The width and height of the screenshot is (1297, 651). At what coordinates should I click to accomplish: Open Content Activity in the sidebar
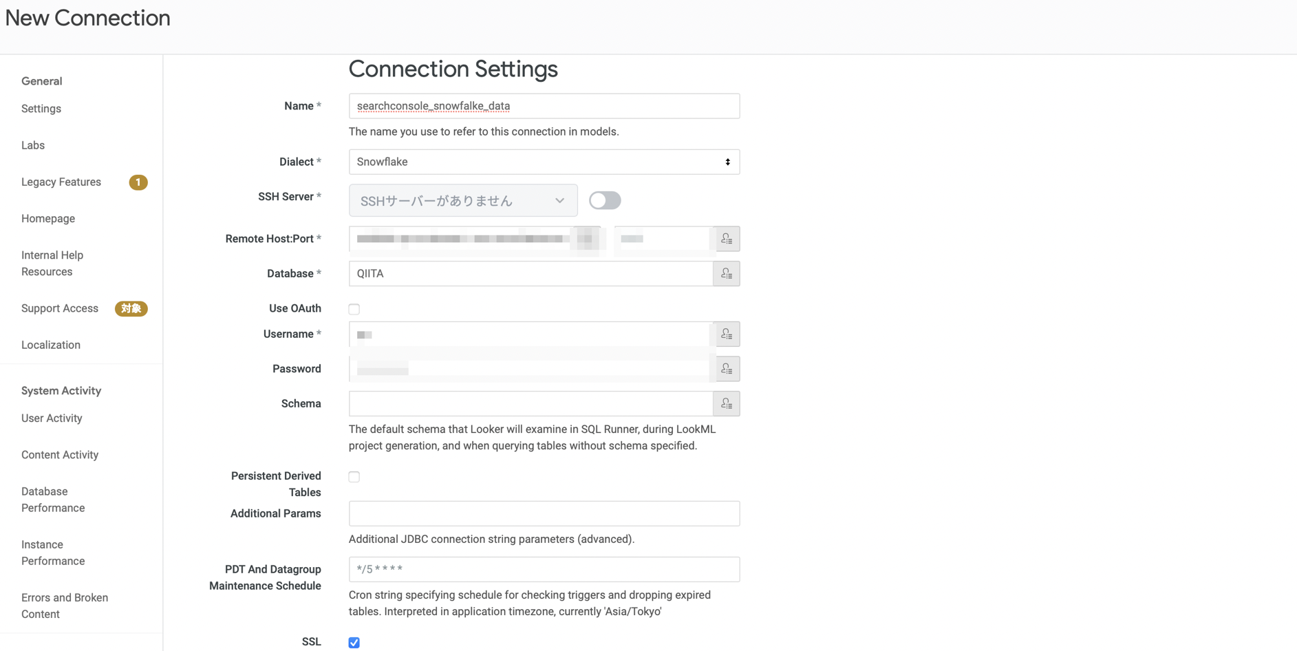(60, 455)
